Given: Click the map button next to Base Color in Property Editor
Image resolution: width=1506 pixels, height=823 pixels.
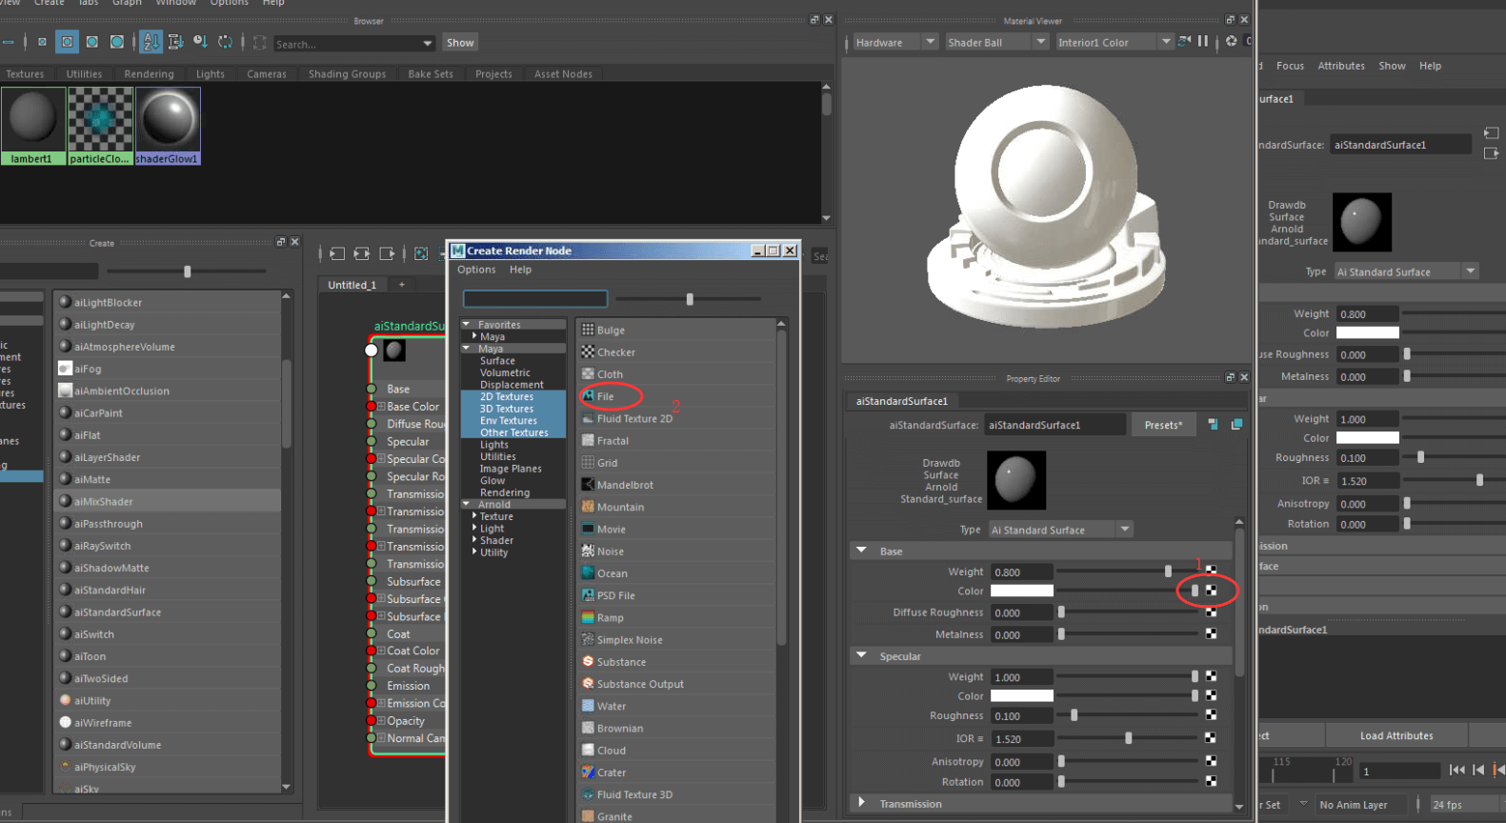Looking at the screenshot, I should (x=1211, y=591).
